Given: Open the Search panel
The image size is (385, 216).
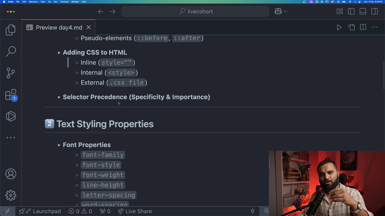Looking at the screenshot, I should (11, 51).
